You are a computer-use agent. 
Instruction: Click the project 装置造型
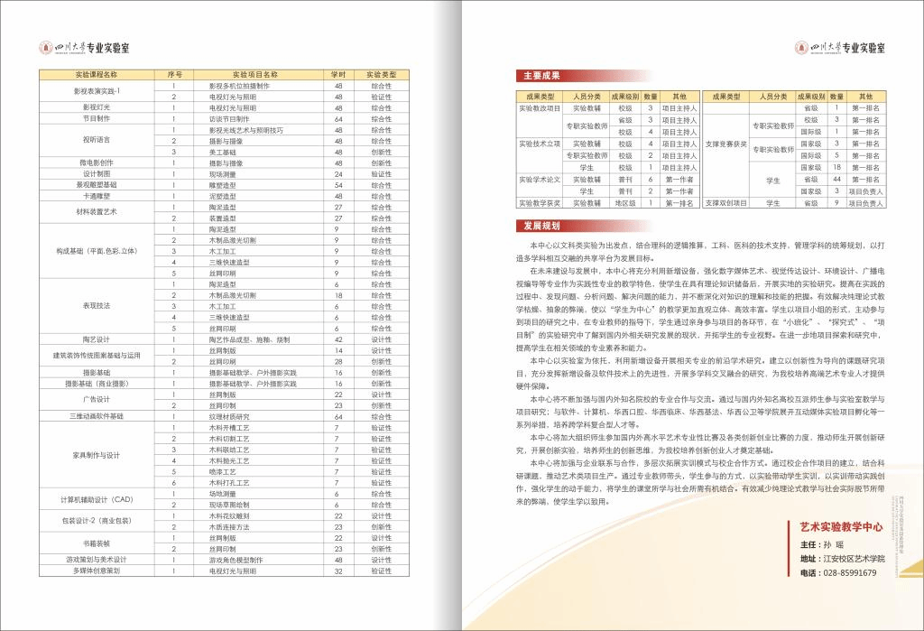click(x=223, y=218)
